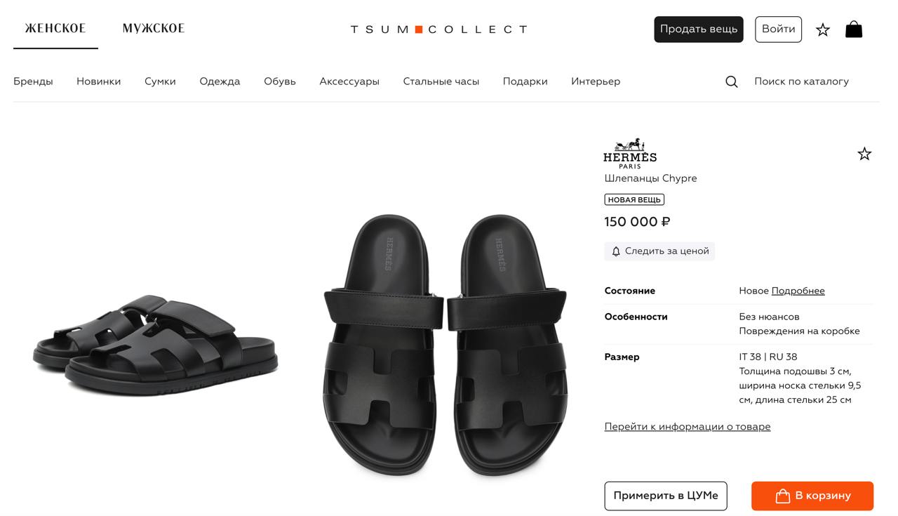Open the Стальные часы category

point(441,81)
